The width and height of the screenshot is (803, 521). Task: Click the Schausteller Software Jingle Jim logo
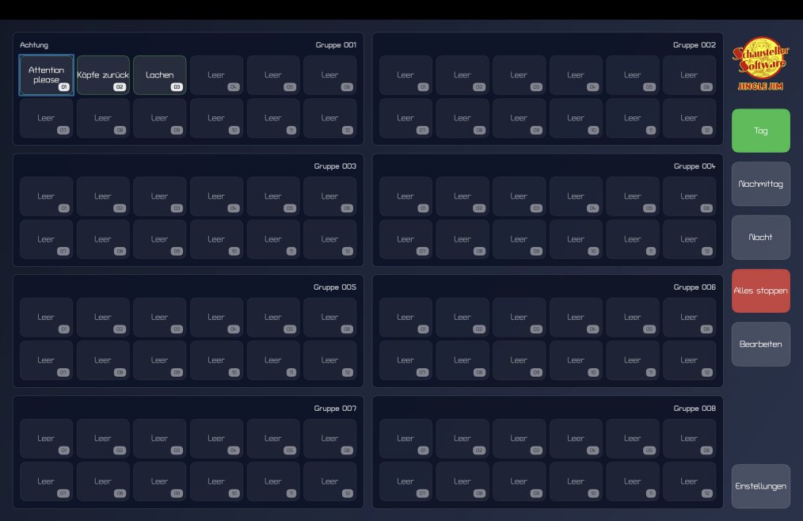tap(760, 63)
